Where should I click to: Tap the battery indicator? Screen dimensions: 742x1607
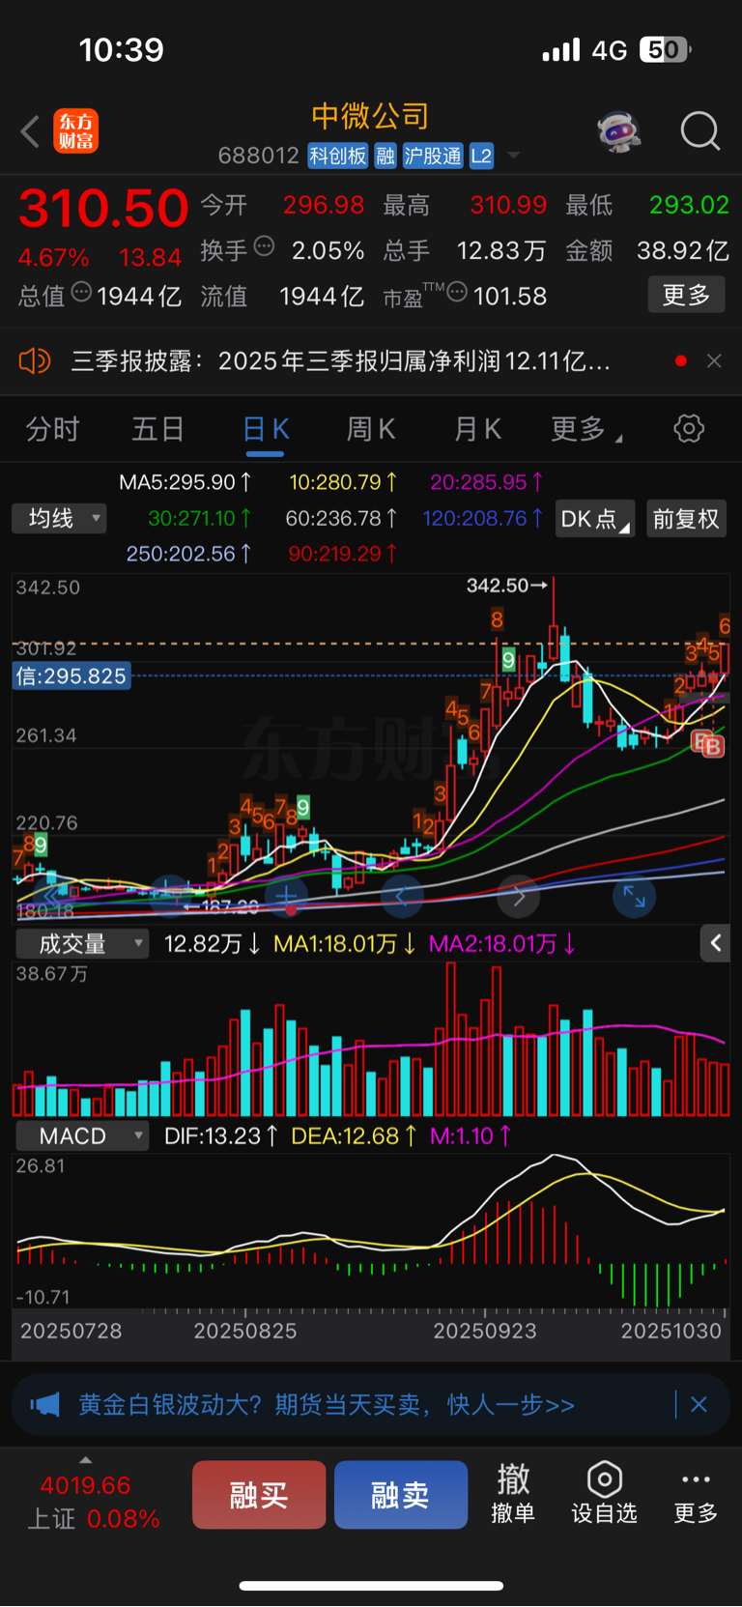665,50
